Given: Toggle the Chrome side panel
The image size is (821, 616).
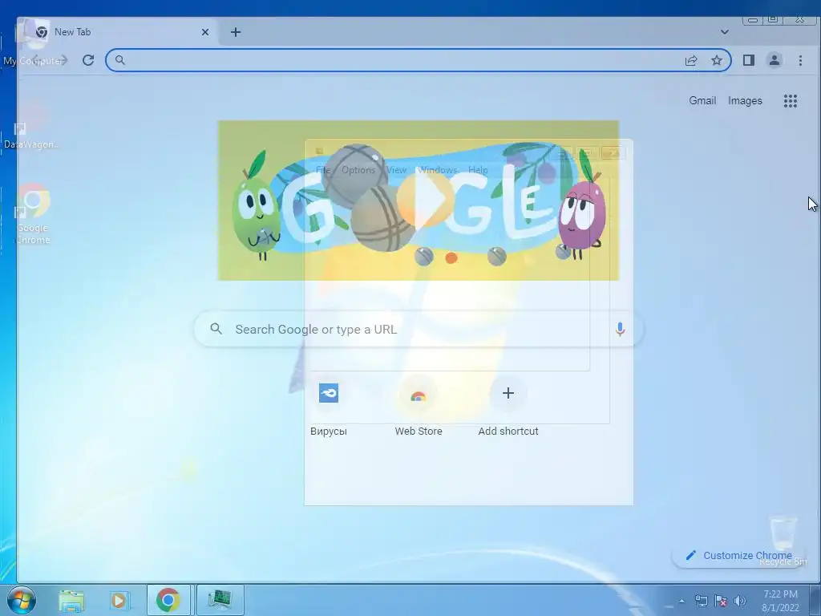Looking at the screenshot, I should click(x=749, y=60).
